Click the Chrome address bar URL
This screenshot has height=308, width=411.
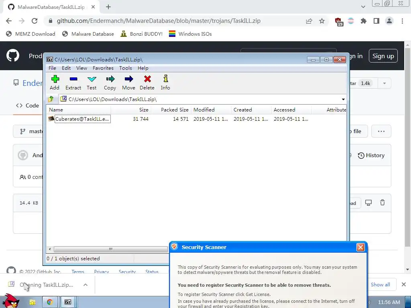tap(159, 21)
